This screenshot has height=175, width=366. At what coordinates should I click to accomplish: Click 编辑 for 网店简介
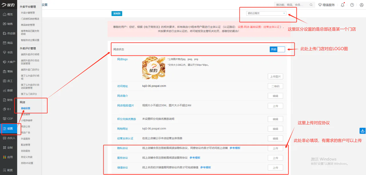(x=275, y=96)
